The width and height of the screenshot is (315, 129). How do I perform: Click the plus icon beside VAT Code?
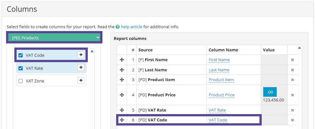81,55
